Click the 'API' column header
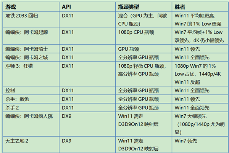 (x=87, y=7)
